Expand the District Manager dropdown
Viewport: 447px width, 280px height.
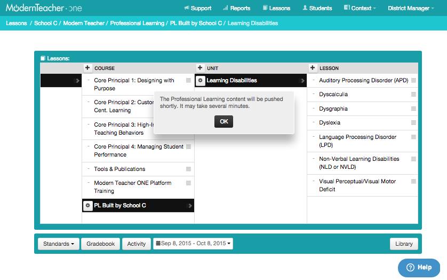[411, 8]
